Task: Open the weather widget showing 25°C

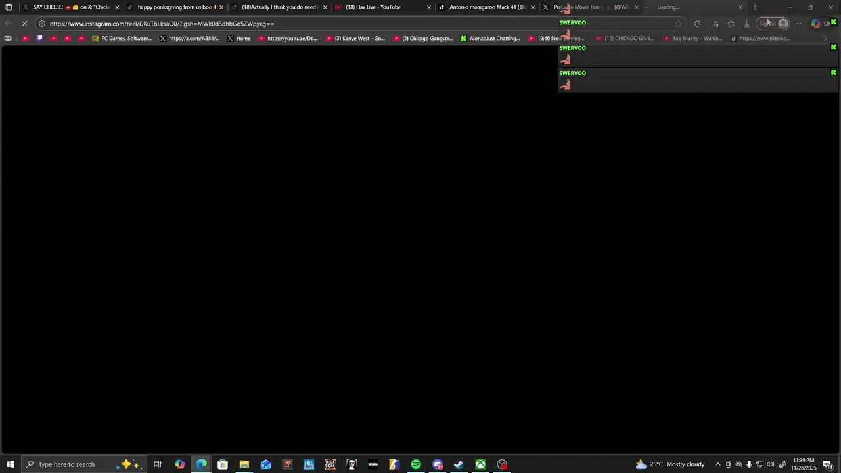Action: pos(670,464)
